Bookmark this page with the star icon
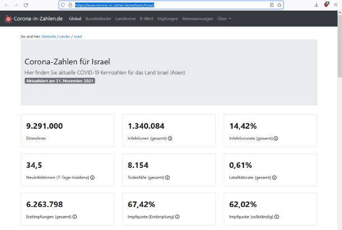Screen dimensions: 342x230 pos(279,4)
